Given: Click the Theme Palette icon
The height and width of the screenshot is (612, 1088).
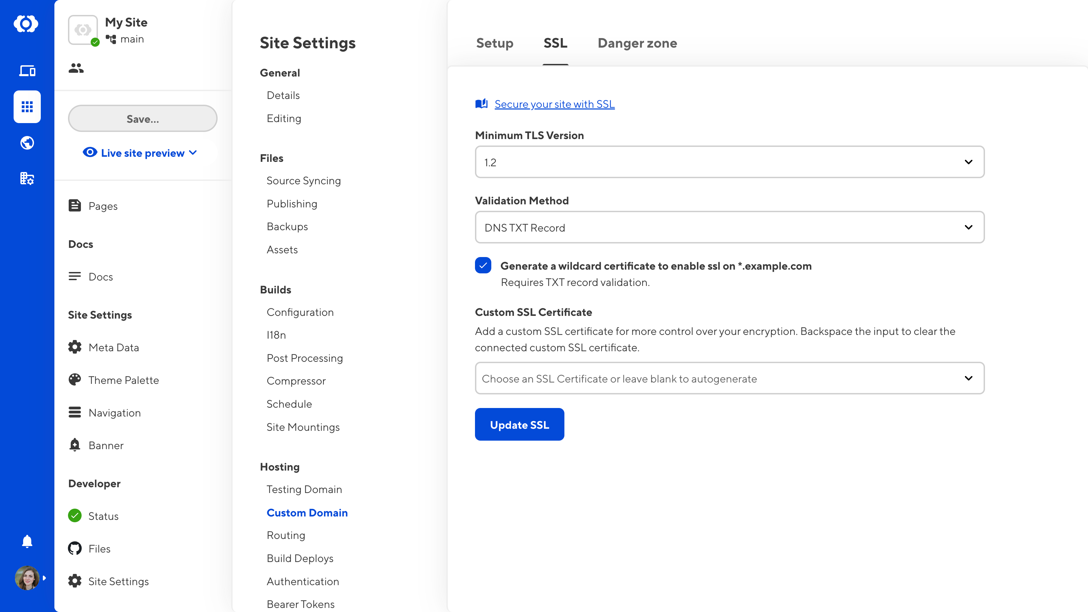Looking at the screenshot, I should (75, 380).
